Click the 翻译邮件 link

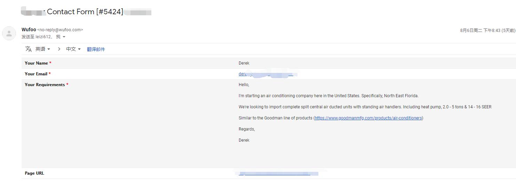click(96, 49)
